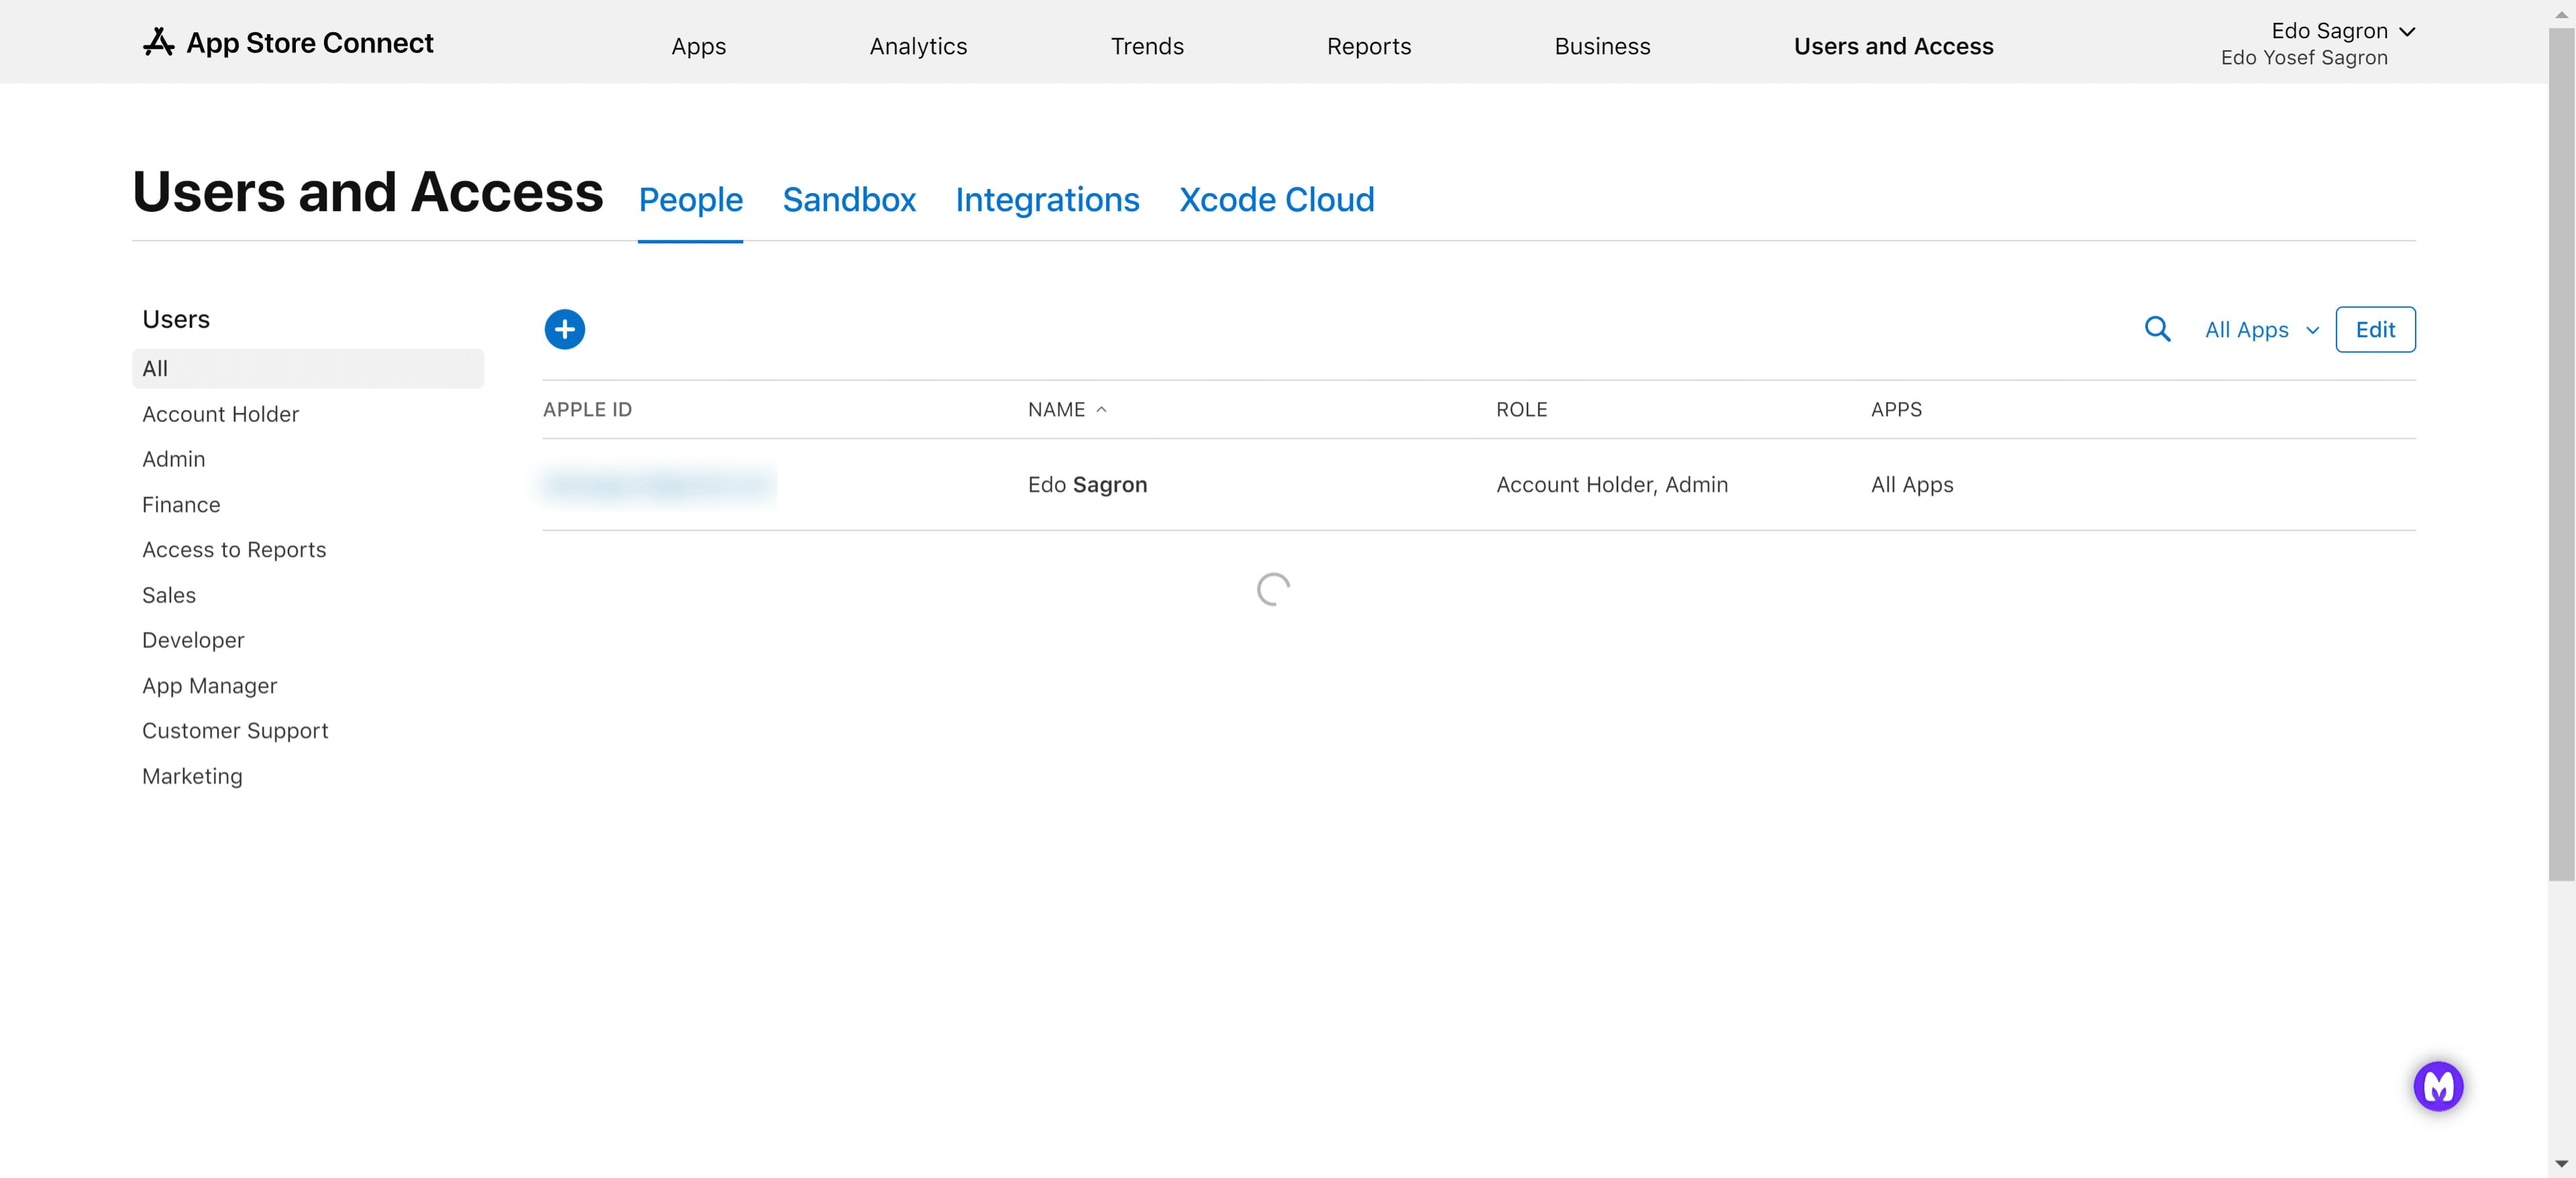The width and height of the screenshot is (2576, 1178).
Task: Add a new user via the plus icon
Action: [564, 329]
